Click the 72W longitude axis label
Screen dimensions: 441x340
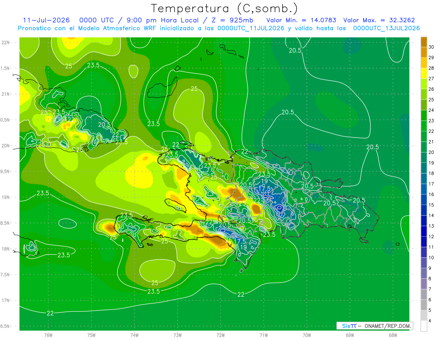tap(220, 335)
